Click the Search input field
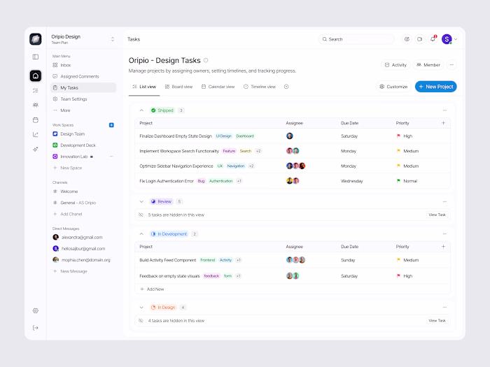The width and height of the screenshot is (490, 367). tap(356, 39)
